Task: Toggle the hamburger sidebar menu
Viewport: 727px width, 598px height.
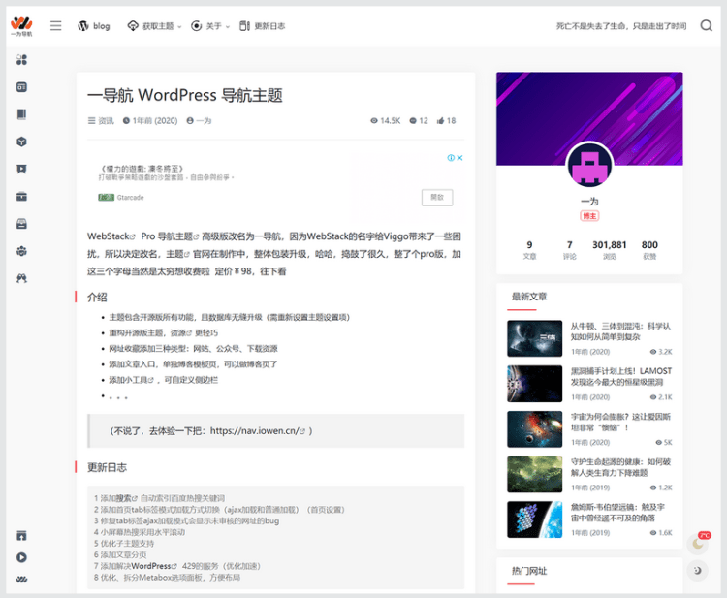Action: click(x=56, y=26)
